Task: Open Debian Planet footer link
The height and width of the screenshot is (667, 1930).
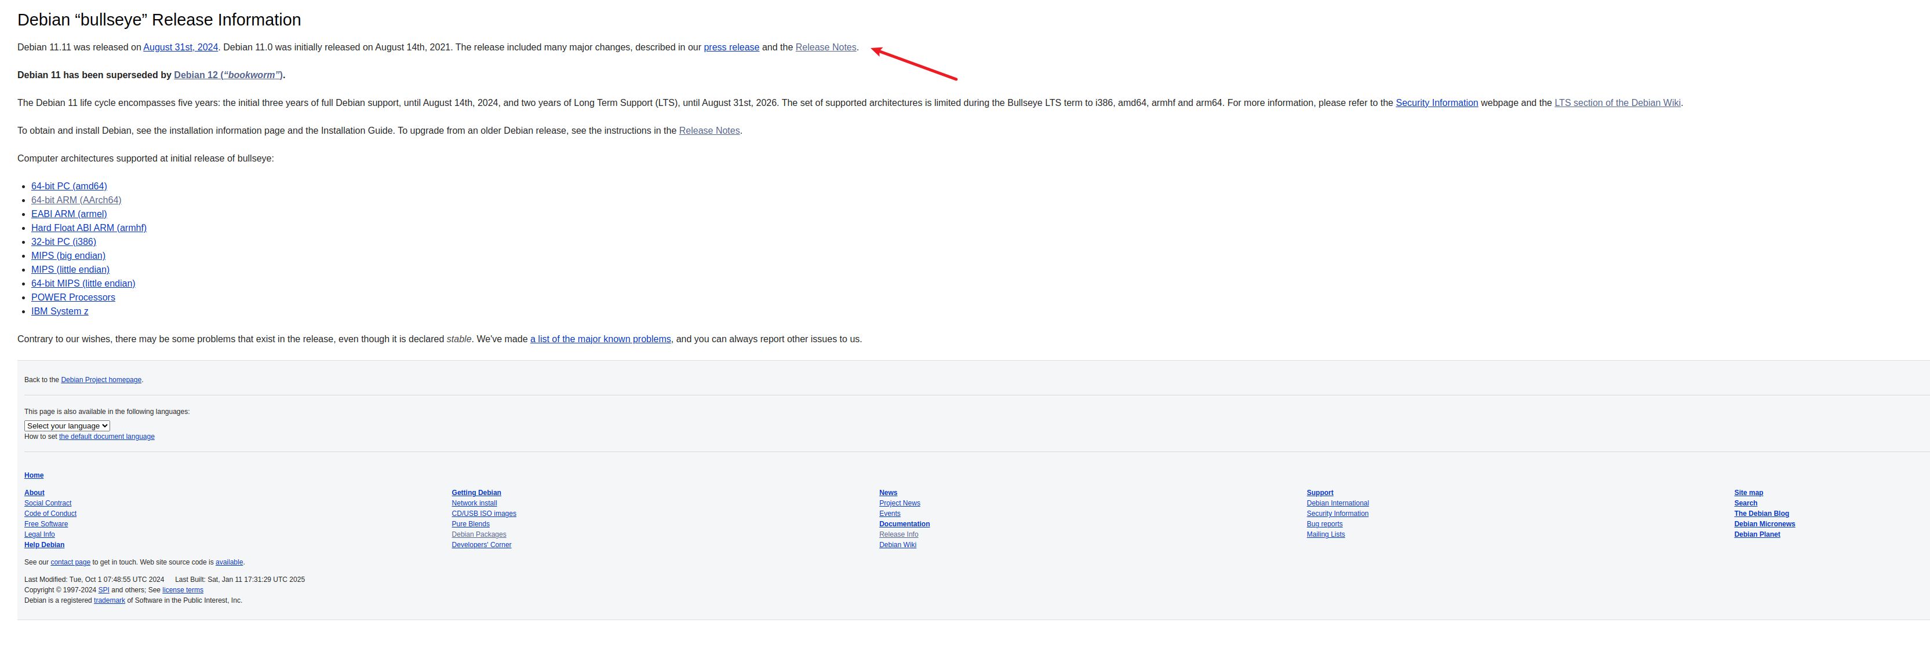Action: 1757,534
